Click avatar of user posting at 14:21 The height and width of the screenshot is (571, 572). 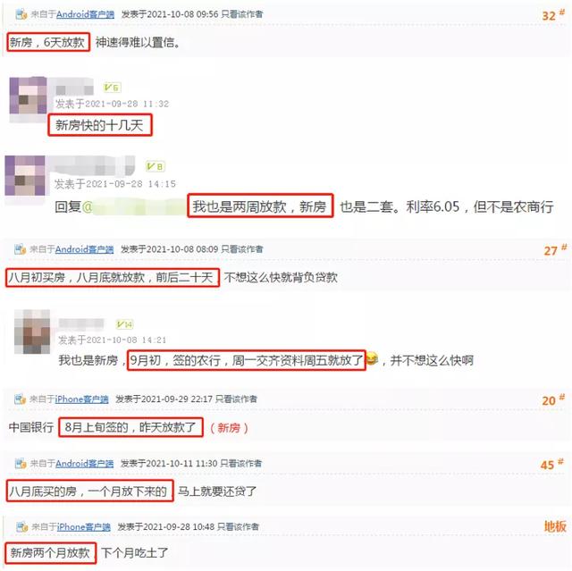[32, 332]
